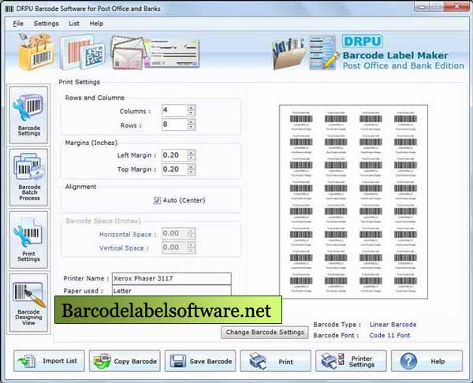
Task: Click the DRPU logo
Action: [x=363, y=41]
